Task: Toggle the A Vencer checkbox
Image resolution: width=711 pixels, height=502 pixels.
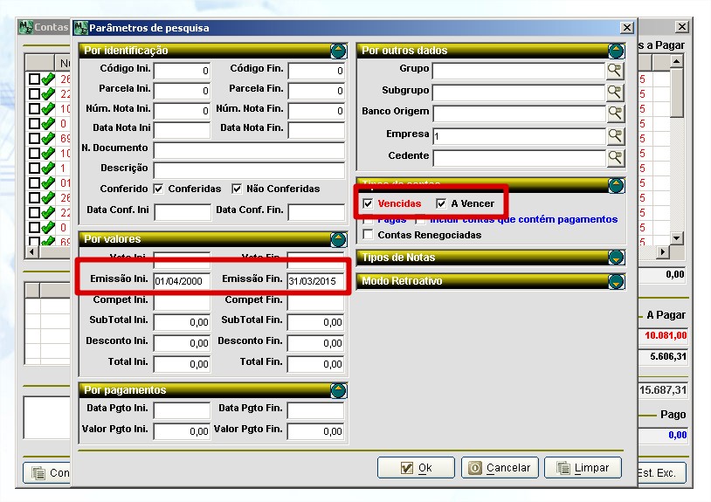Action: (441, 203)
